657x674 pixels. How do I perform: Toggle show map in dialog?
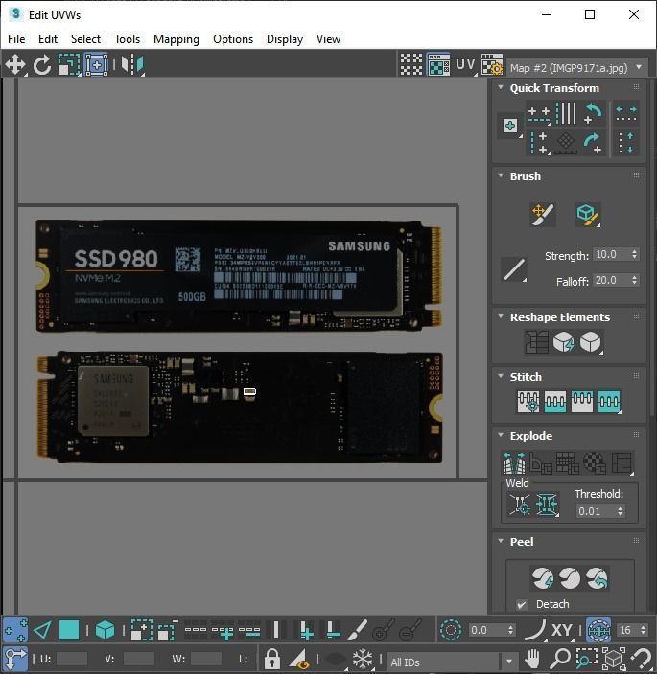point(438,65)
